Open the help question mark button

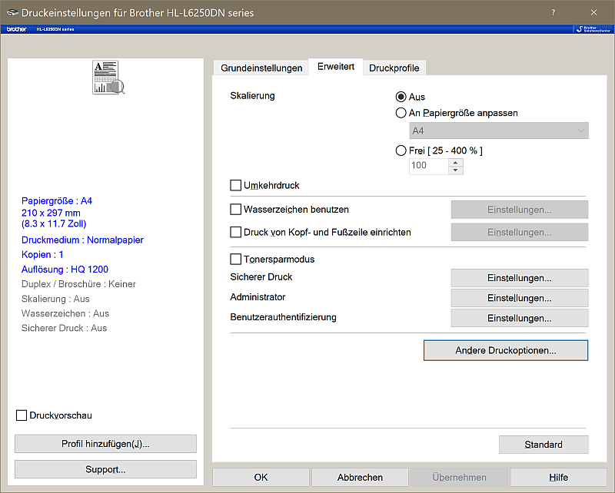click(553, 12)
